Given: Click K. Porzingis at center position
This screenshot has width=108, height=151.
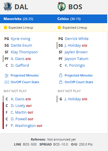Looking at the screenshot, I should point(75,66).
